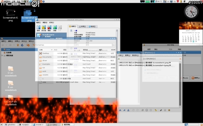Open the Help menu in the VirtualBox window

51,22
